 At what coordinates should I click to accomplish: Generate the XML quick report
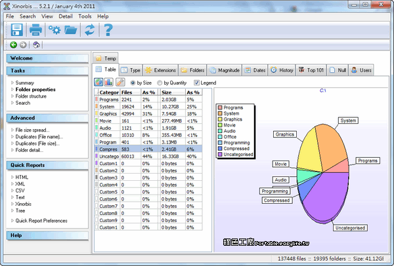[20, 183]
